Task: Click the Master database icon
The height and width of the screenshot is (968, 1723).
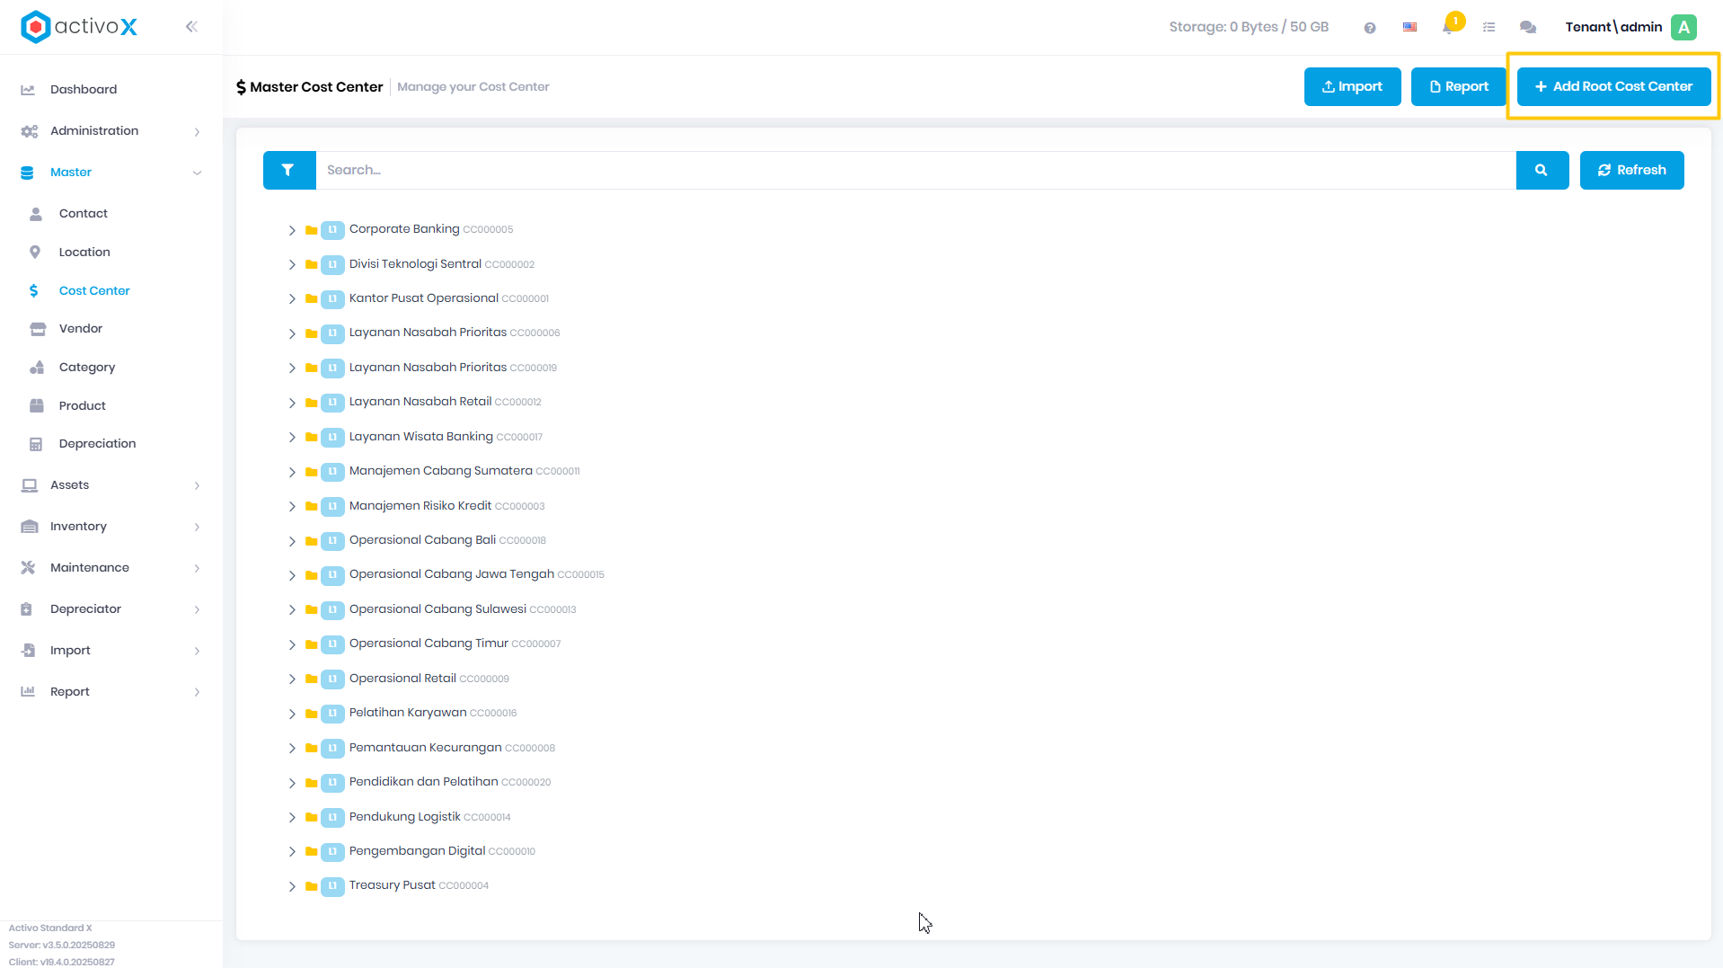Action: (x=27, y=173)
